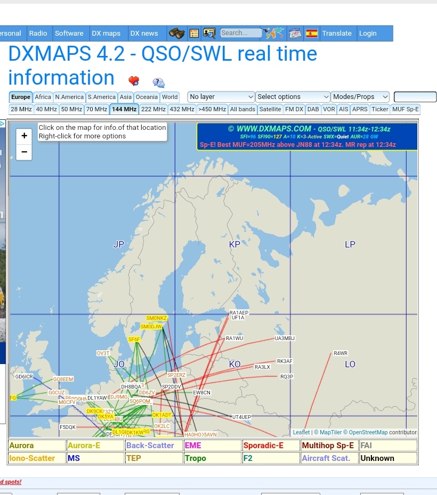Open the MUF Sp-E tab
The height and width of the screenshot is (495, 437).
(406, 109)
